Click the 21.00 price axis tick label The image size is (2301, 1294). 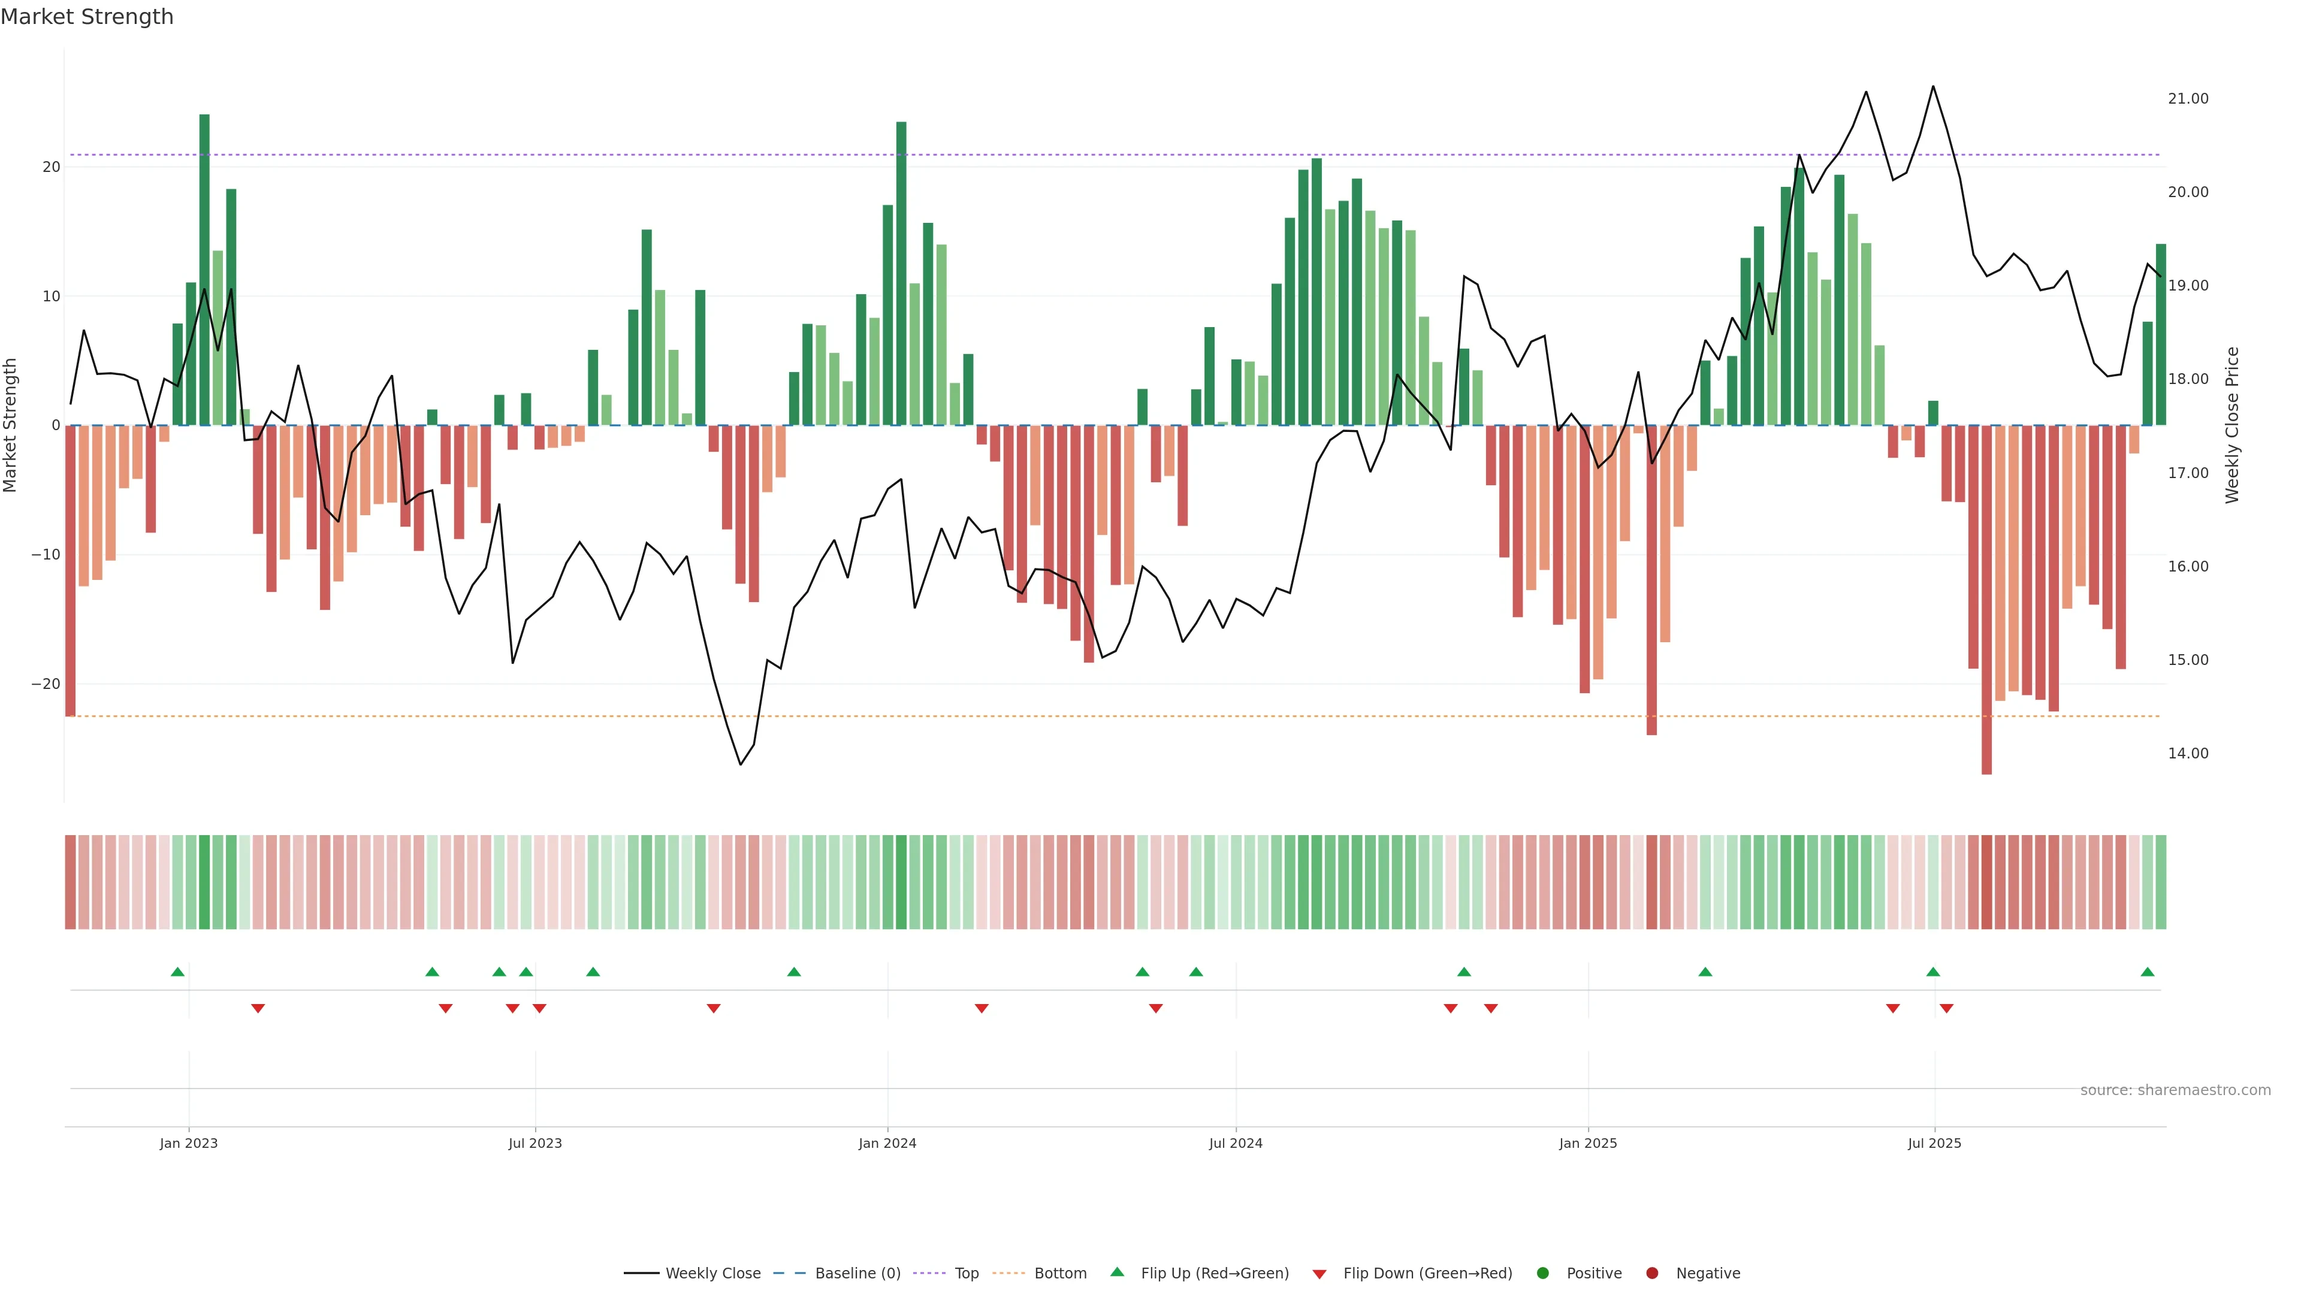pyautogui.click(x=2188, y=99)
